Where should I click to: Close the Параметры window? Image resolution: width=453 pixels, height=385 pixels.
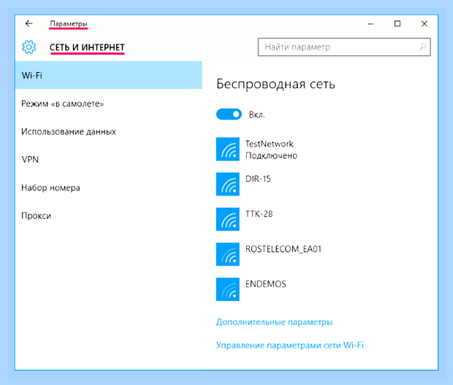point(424,23)
